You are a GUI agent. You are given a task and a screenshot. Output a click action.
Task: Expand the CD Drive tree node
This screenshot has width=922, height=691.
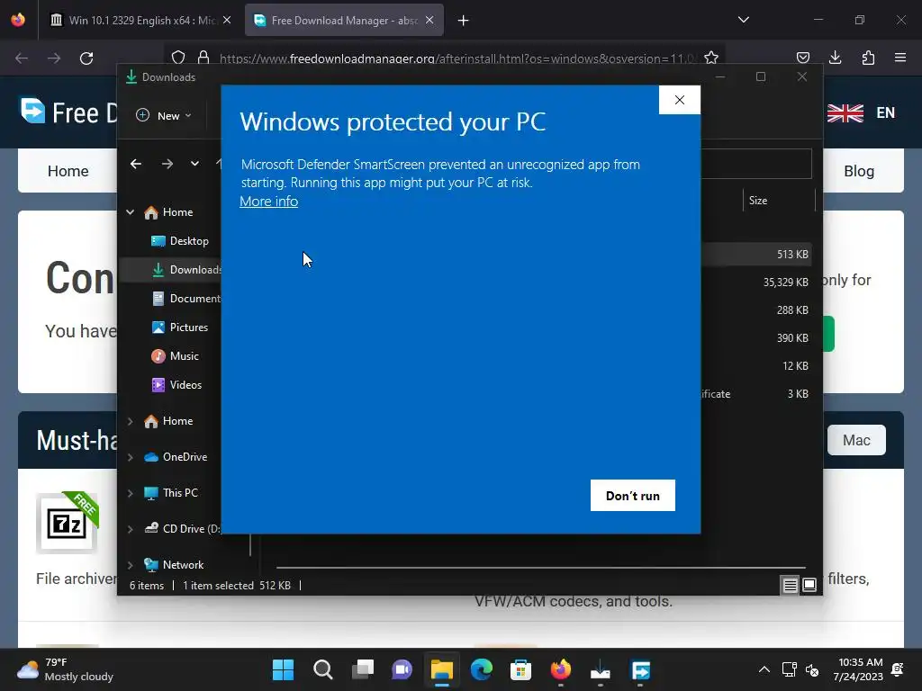click(130, 529)
